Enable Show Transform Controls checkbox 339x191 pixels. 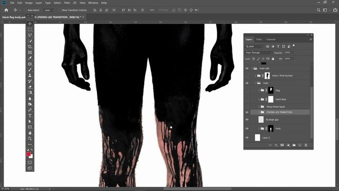click(x=60, y=10)
